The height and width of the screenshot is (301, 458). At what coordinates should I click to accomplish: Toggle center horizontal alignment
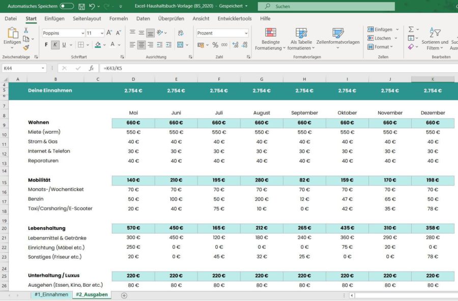pyautogui.click(x=141, y=45)
